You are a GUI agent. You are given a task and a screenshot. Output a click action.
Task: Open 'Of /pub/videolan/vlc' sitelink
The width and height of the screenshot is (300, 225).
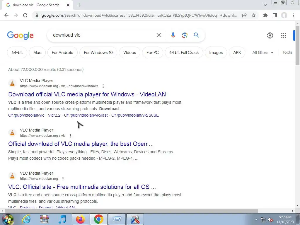pos(26,115)
